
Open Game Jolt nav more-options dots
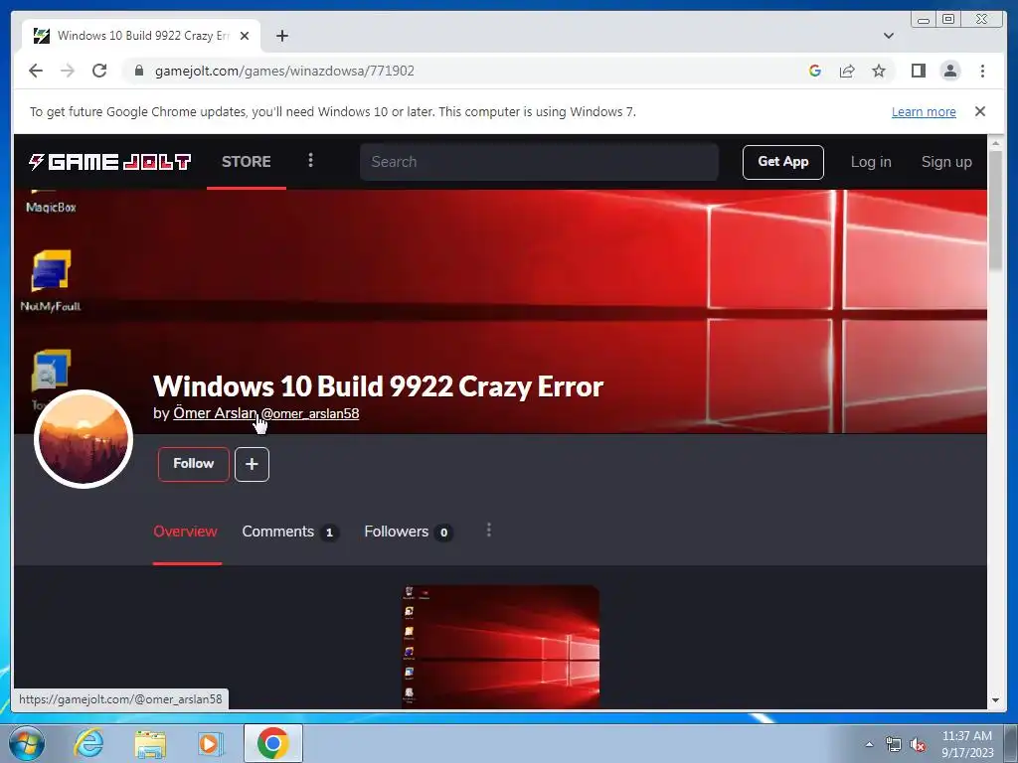[x=310, y=160]
